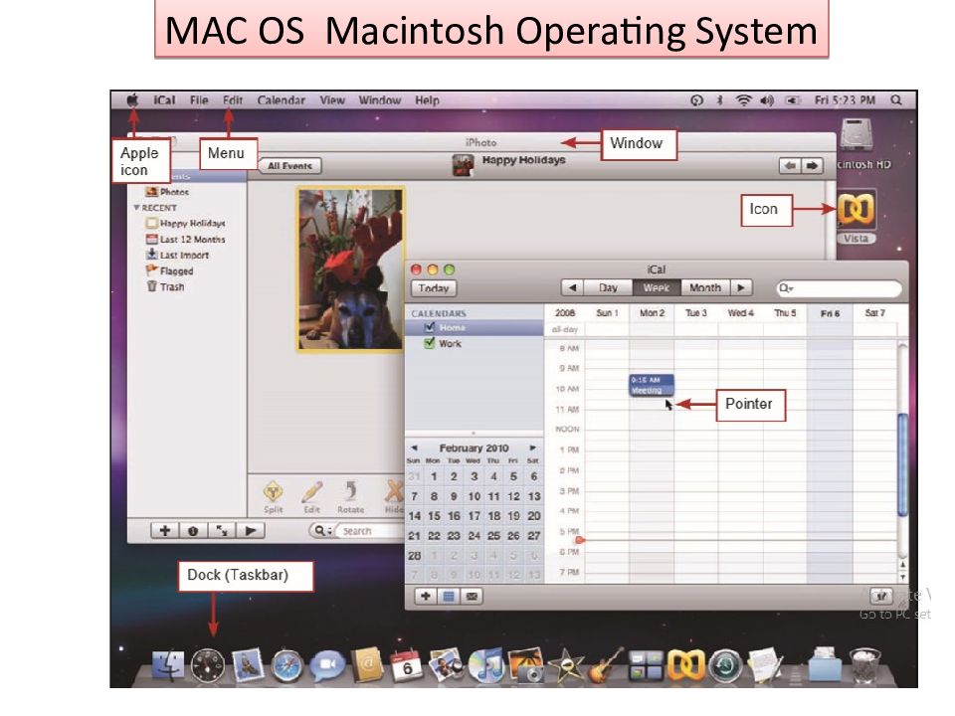Select the holiday photo thumbnail in iPhoto
The image size is (955, 716).
351,269
